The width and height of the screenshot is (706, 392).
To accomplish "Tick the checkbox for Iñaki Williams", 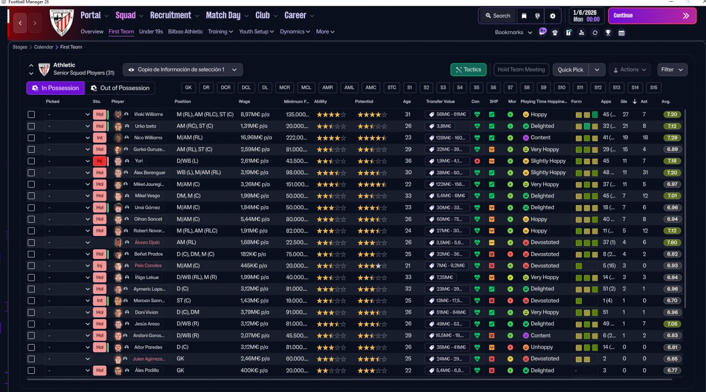I will [x=31, y=115].
